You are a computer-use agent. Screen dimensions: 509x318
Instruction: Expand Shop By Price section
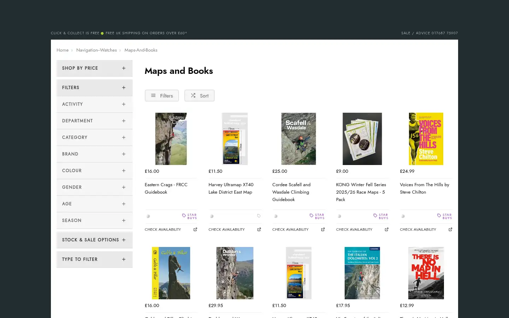[x=94, y=68]
